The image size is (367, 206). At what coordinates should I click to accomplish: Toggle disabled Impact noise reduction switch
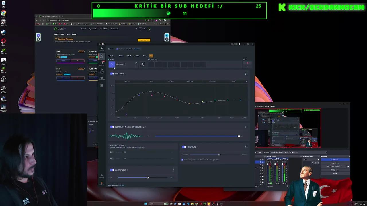(x=112, y=158)
